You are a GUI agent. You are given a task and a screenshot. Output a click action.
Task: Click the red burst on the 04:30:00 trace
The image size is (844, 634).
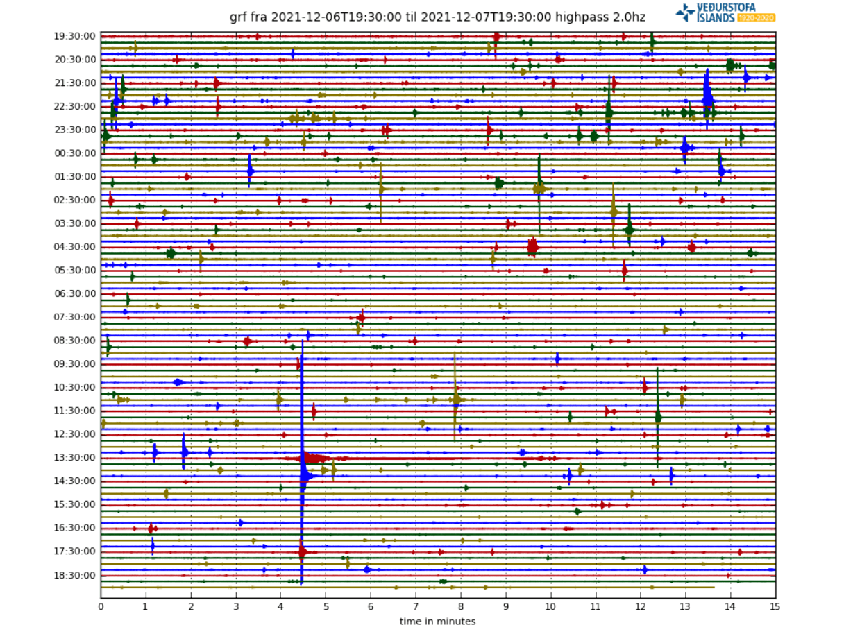click(532, 246)
